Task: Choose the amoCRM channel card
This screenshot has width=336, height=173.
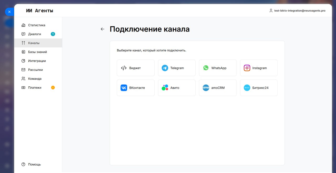Action: click(218, 88)
